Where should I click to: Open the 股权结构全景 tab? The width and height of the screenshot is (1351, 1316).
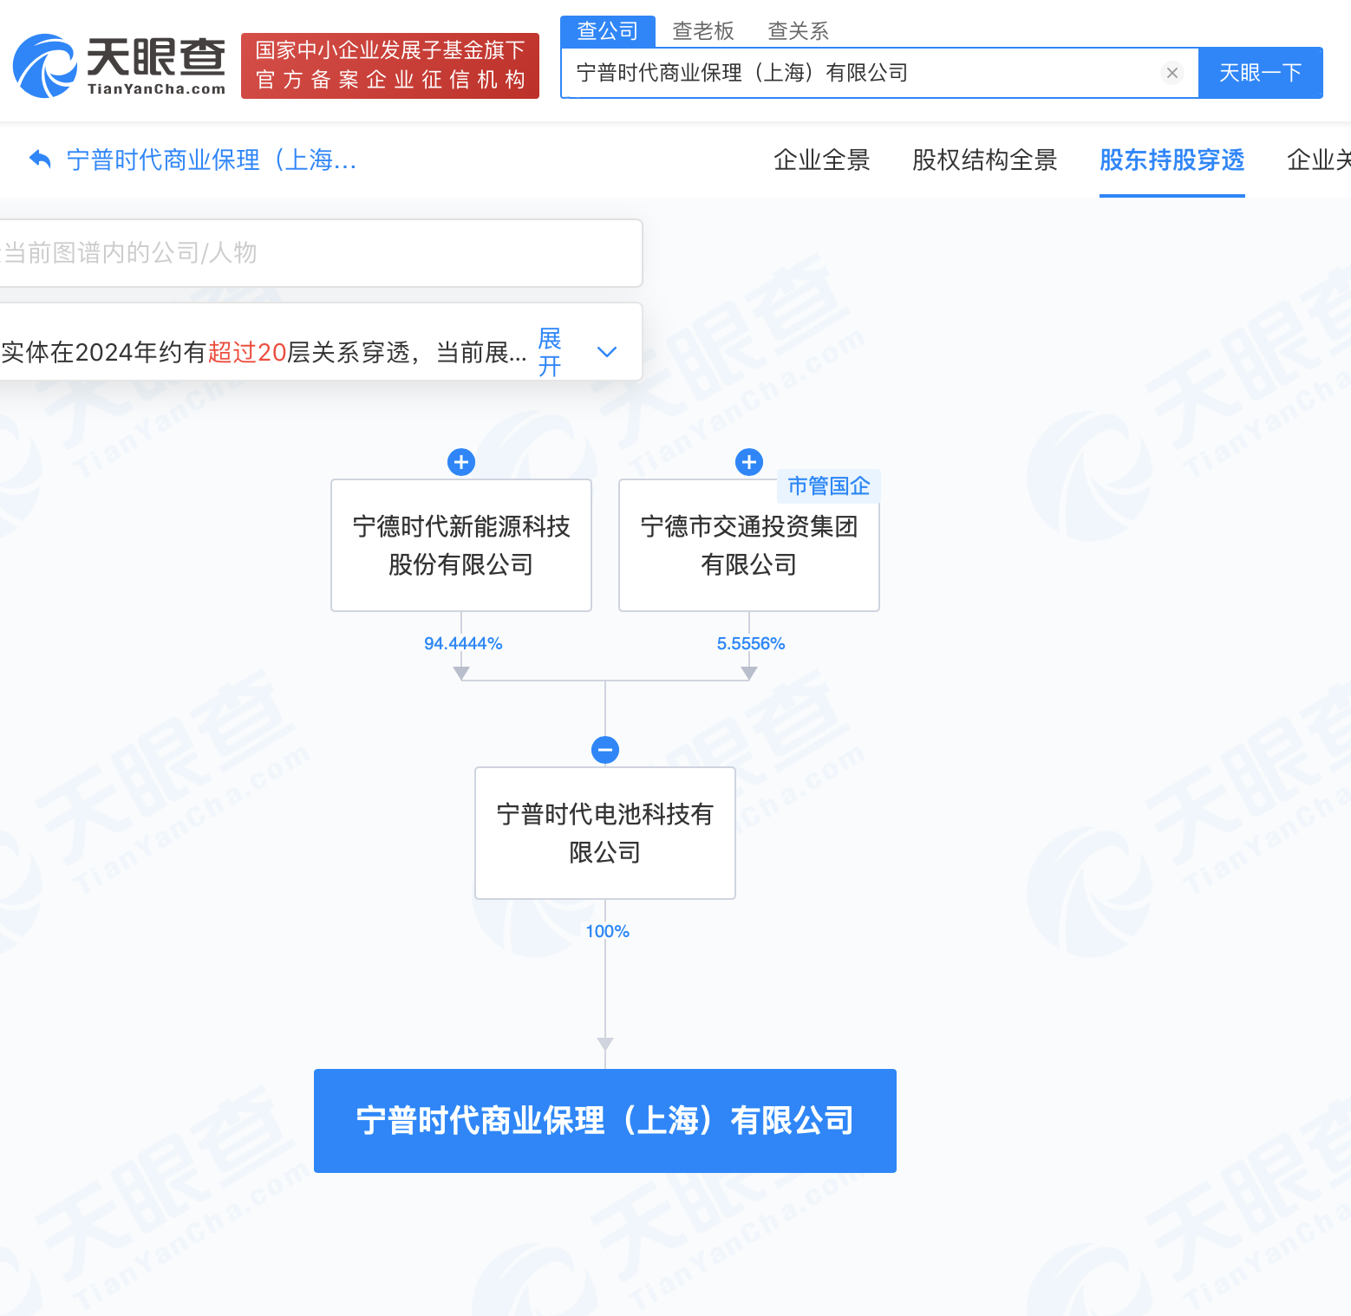tap(985, 160)
